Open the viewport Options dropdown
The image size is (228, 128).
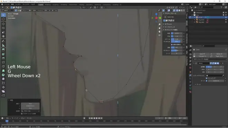tap(183, 7)
